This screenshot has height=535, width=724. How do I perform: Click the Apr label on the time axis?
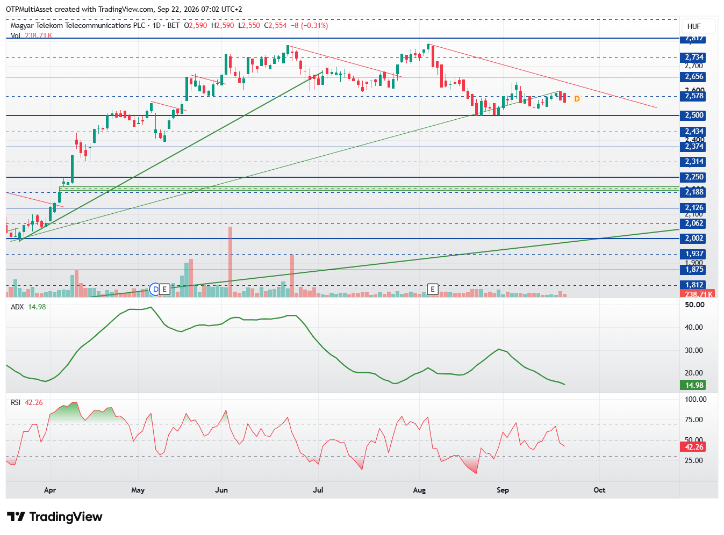tap(50, 490)
